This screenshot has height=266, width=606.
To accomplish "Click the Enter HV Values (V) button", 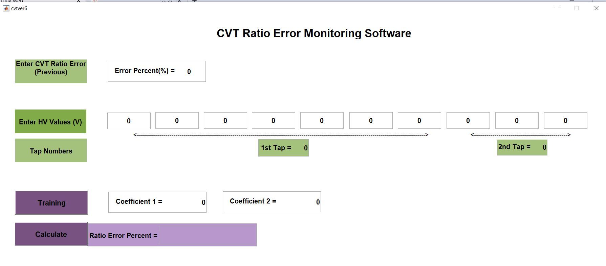I will 50,121.
